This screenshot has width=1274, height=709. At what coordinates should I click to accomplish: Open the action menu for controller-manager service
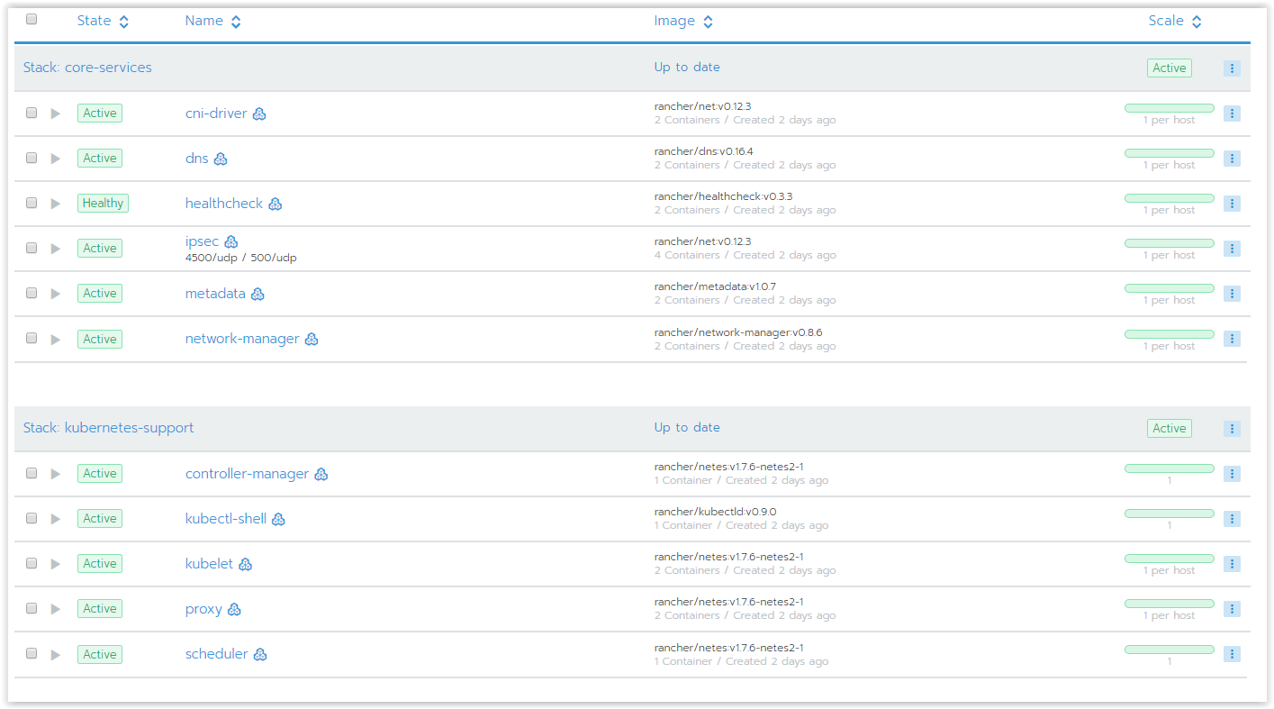pyautogui.click(x=1232, y=474)
